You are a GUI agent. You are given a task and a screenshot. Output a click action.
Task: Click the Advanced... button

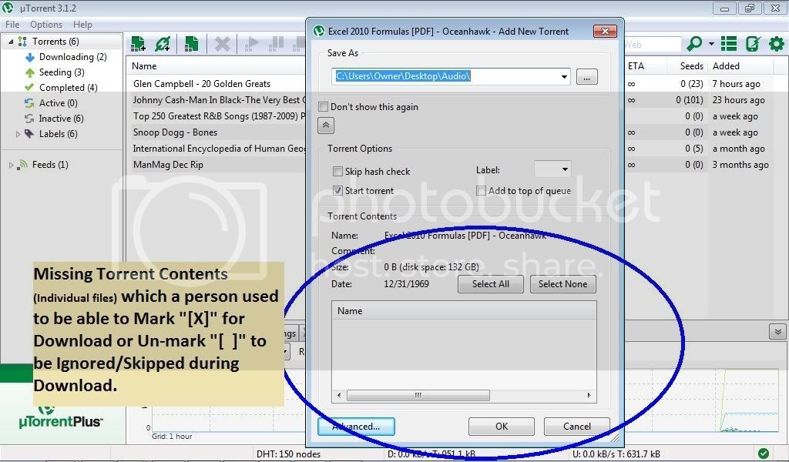point(356,427)
